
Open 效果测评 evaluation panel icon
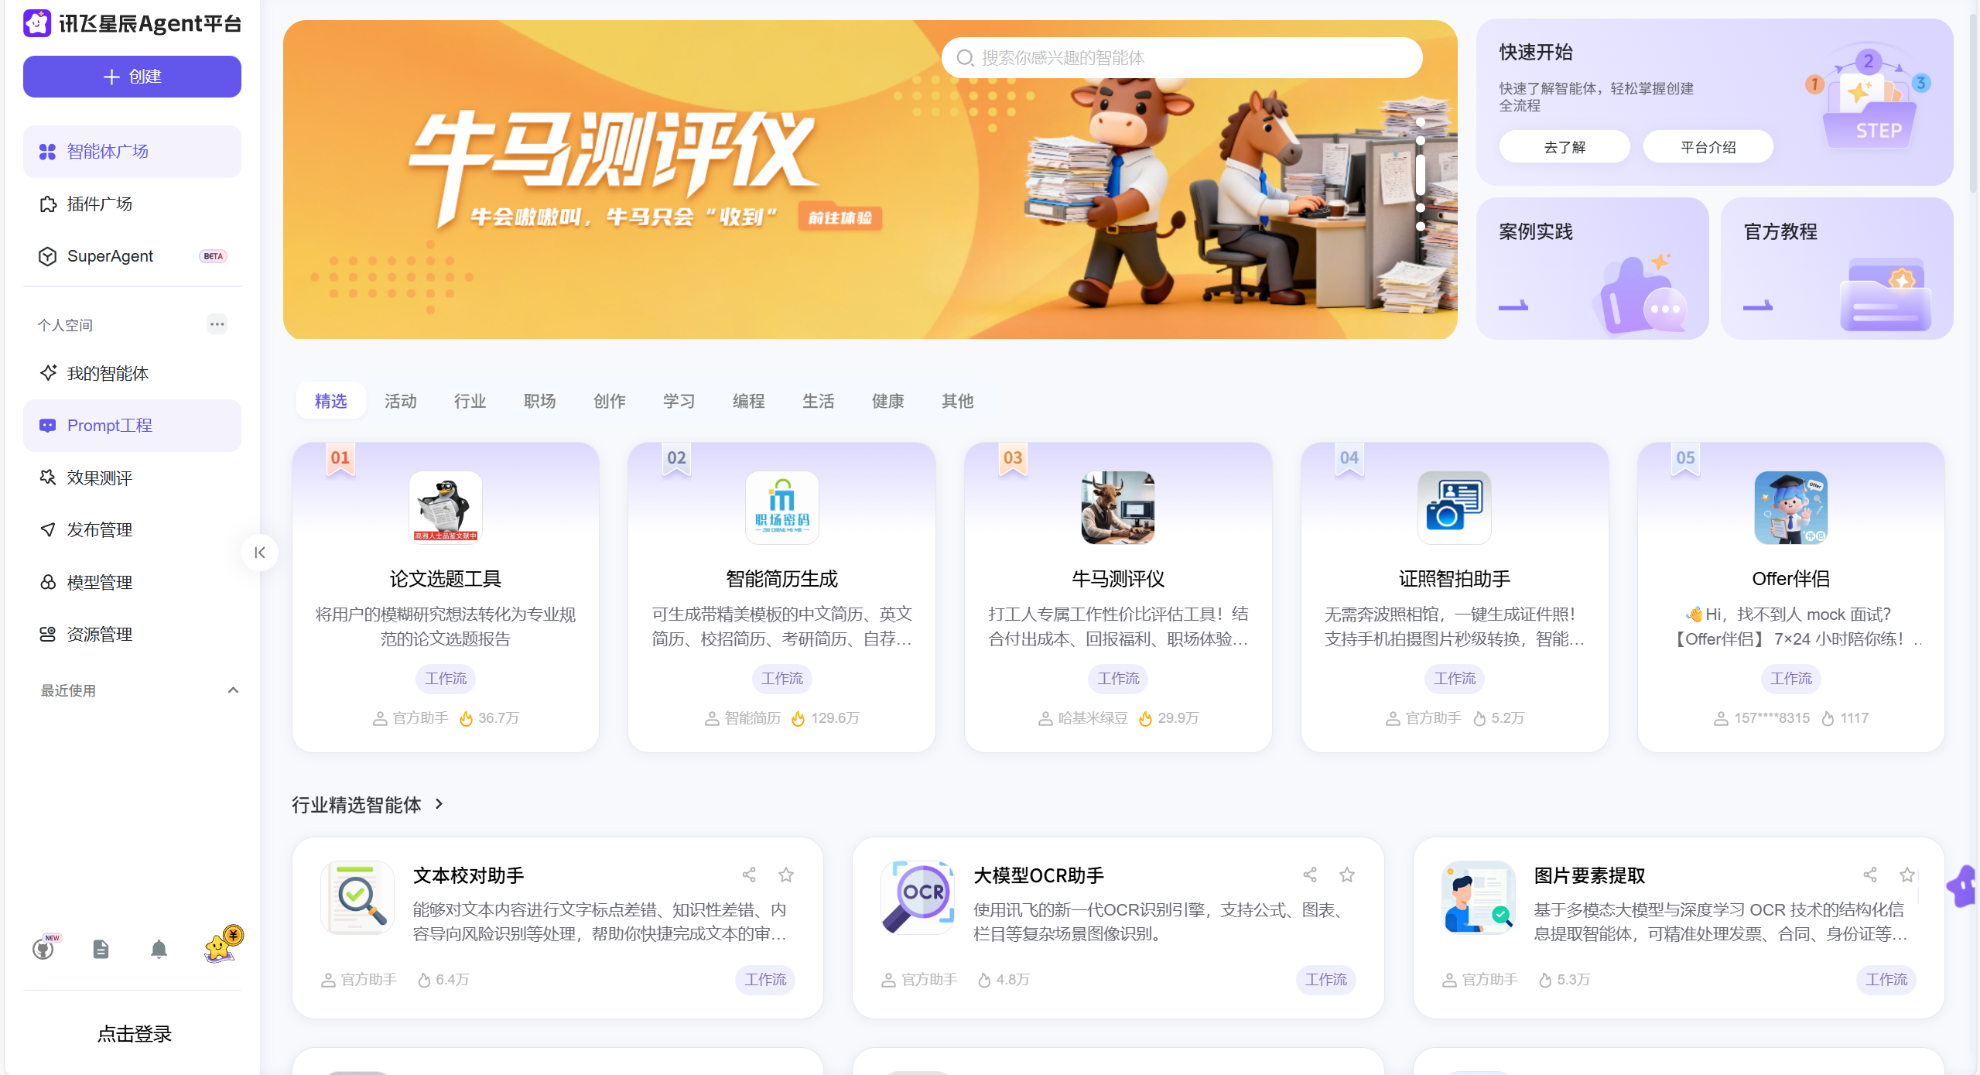point(47,478)
